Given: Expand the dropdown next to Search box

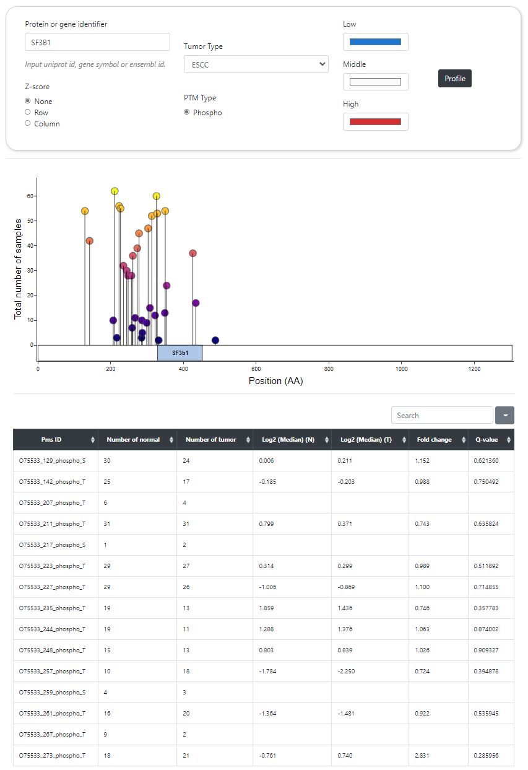Looking at the screenshot, I should 504,416.
